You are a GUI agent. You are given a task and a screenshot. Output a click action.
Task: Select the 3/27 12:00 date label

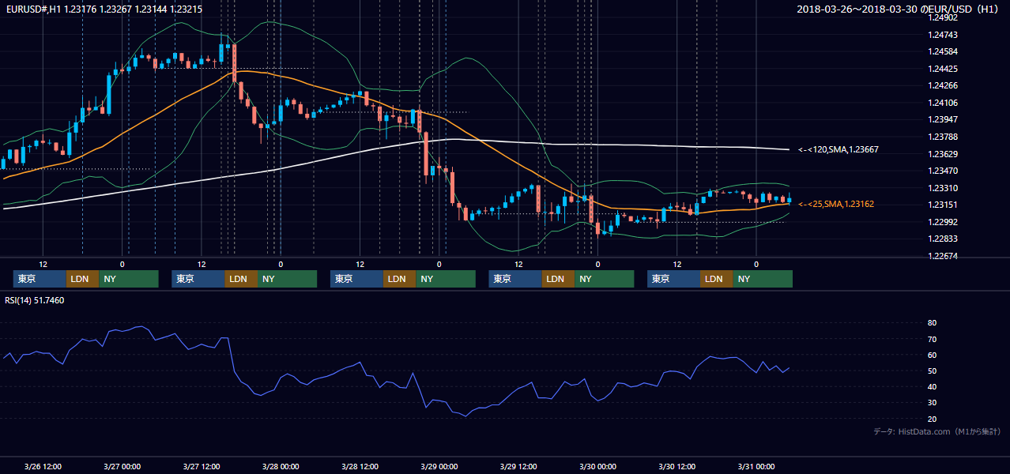tap(201, 466)
